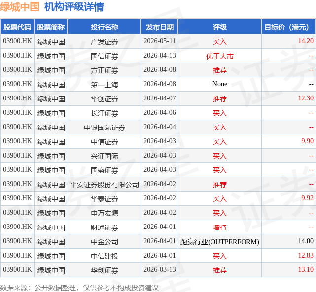Click the target price 14.00
This screenshot has width=316, height=292.
click(306, 241)
